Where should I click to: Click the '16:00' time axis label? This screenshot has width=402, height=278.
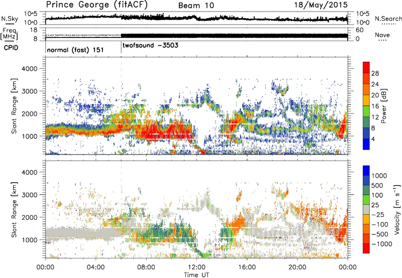click(247, 267)
